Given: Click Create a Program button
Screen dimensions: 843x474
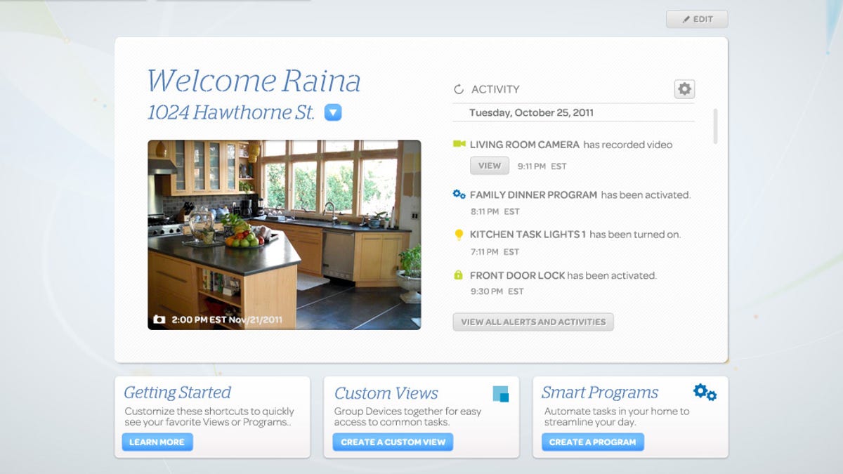Looking at the screenshot, I should click(592, 442).
